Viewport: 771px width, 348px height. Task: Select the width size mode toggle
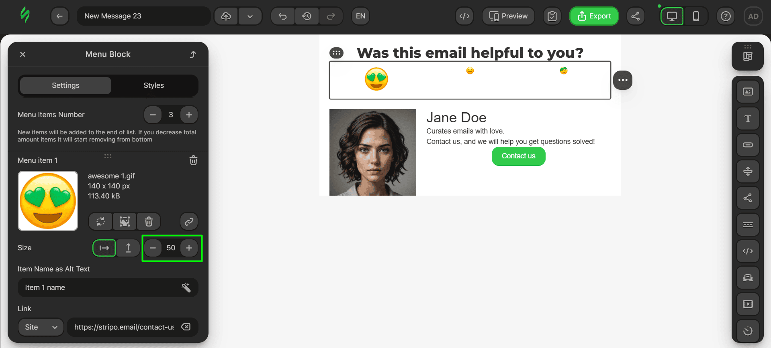click(x=104, y=248)
